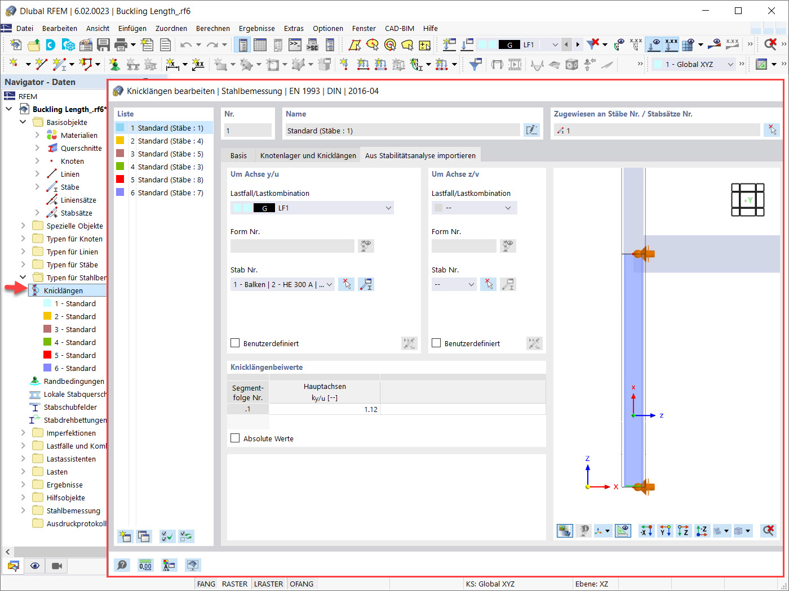Click FANG in the status bar
Screen dimensions: 789x591
(206, 584)
